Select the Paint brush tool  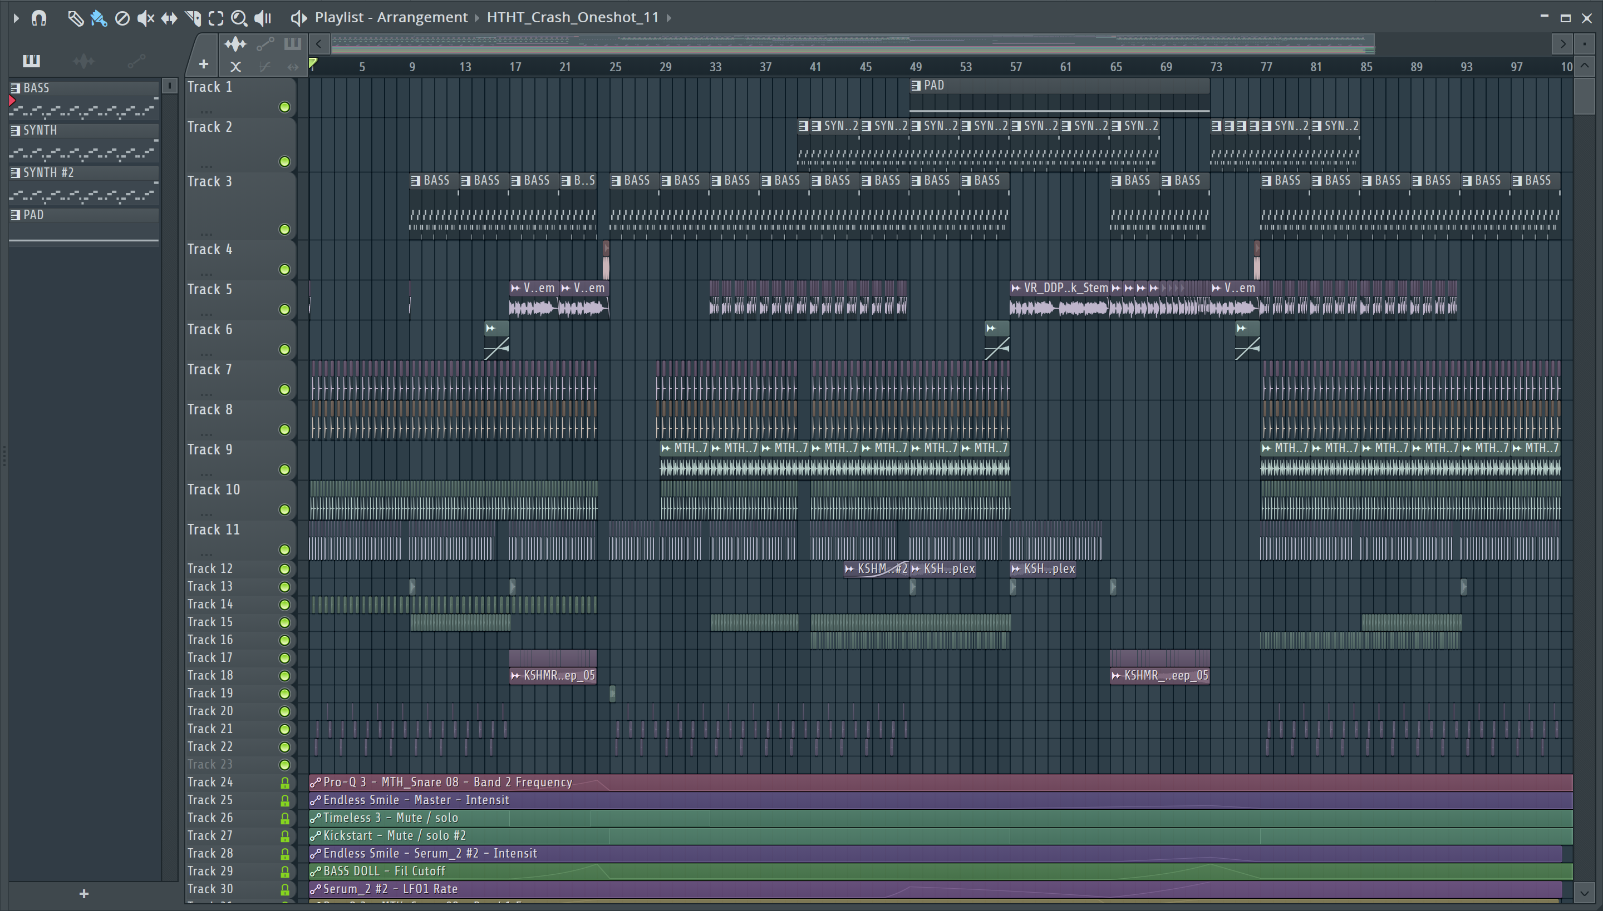[99, 18]
